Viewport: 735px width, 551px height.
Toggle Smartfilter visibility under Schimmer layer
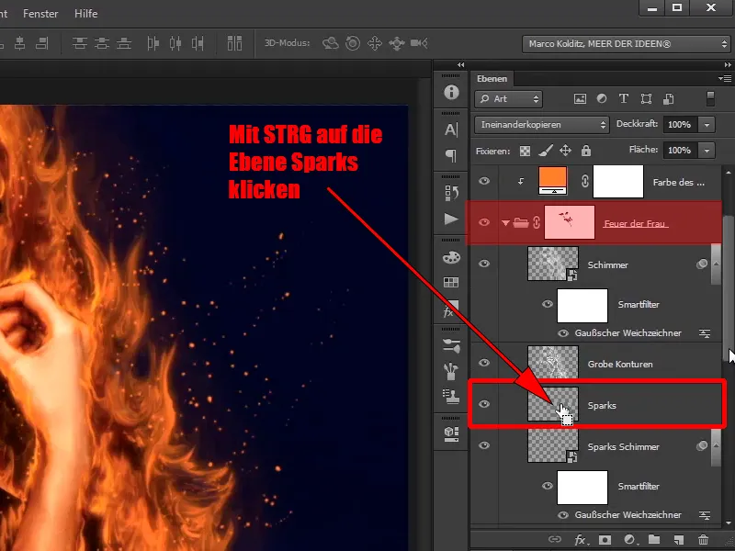547,304
